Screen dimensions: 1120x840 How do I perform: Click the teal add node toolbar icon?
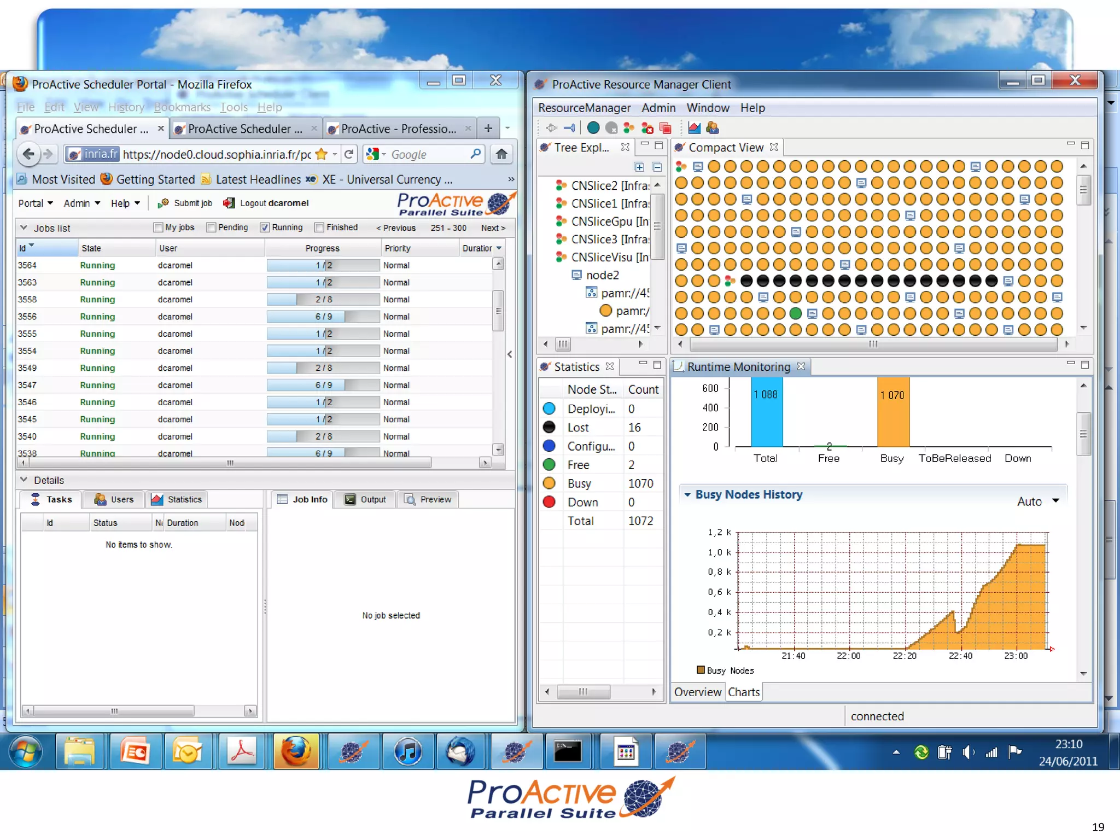click(593, 128)
